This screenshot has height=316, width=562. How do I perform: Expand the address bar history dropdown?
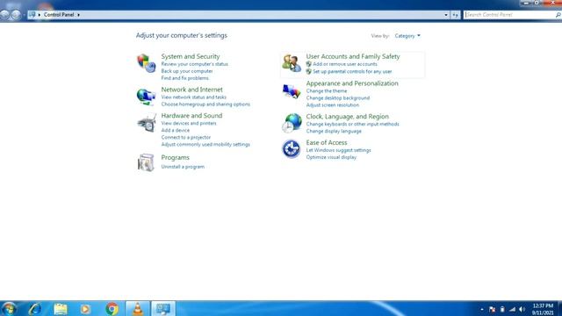point(446,15)
